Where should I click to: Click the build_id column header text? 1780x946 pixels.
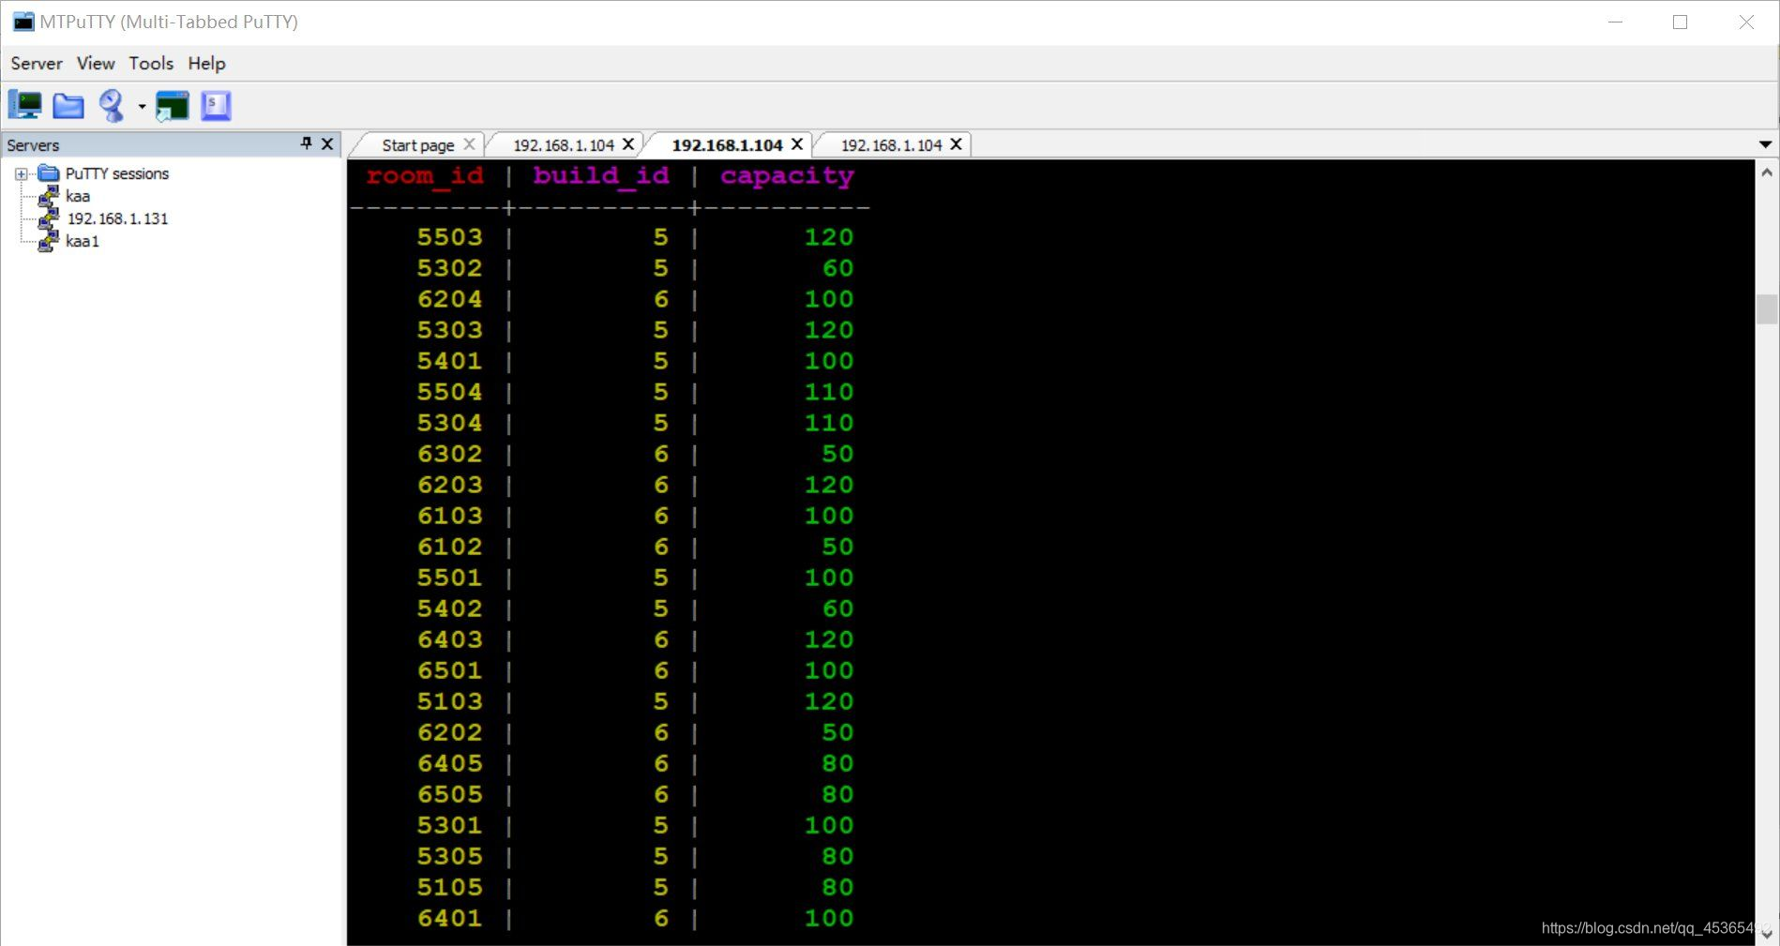[601, 176]
